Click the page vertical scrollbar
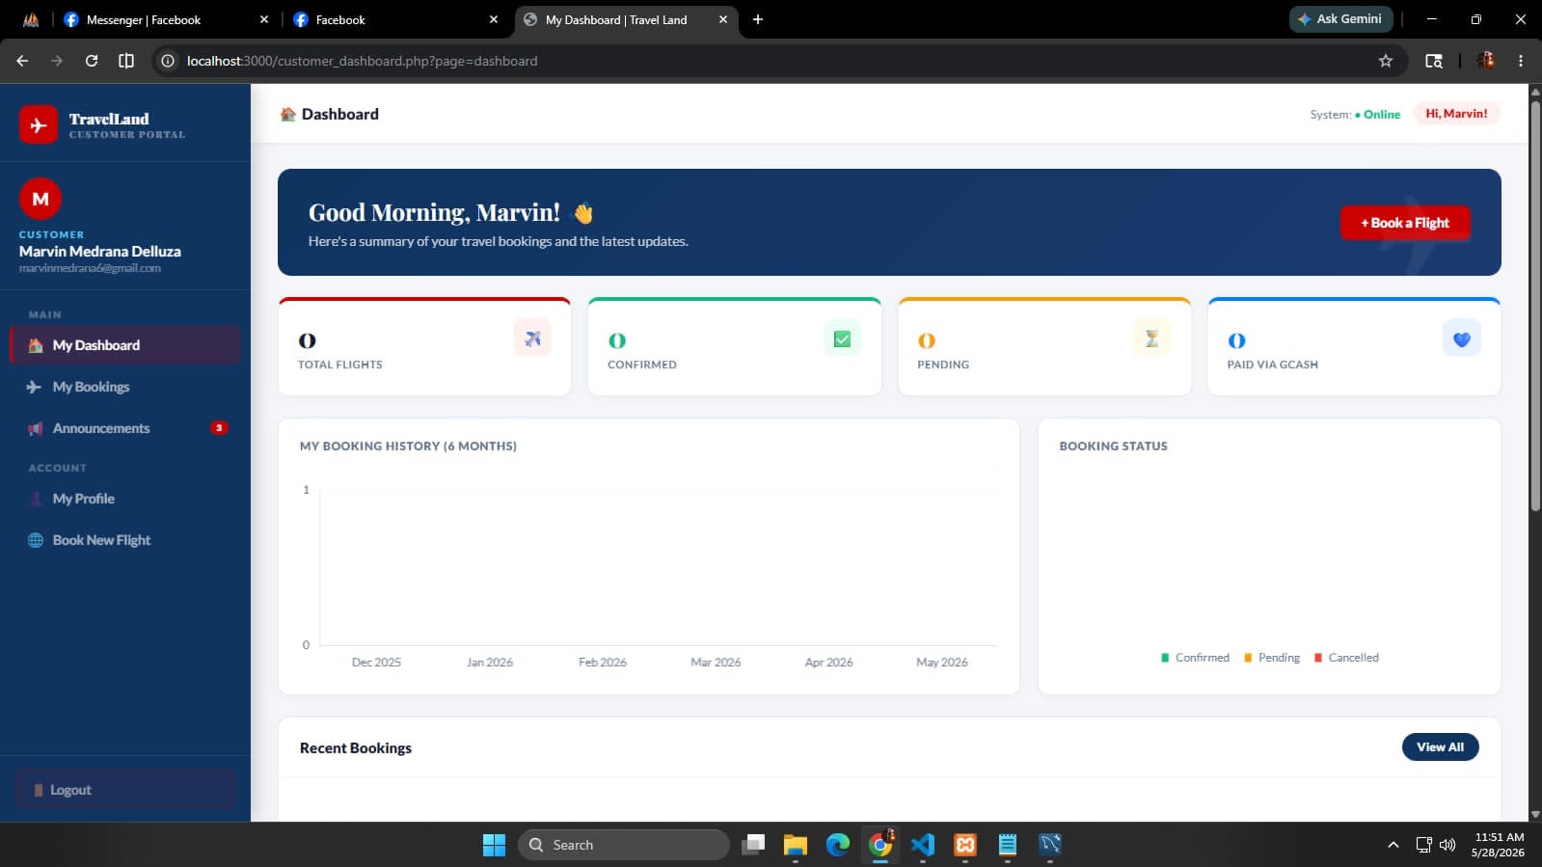The width and height of the screenshot is (1542, 867). tap(1535, 307)
